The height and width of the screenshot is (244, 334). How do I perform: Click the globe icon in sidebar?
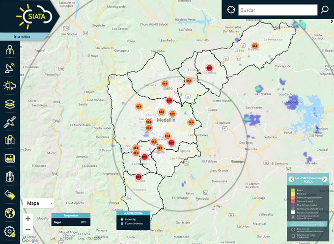tap(10, 213)
